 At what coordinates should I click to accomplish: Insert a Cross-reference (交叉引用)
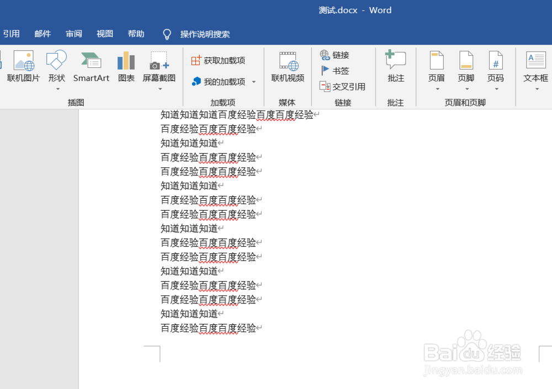pos(342,87)
